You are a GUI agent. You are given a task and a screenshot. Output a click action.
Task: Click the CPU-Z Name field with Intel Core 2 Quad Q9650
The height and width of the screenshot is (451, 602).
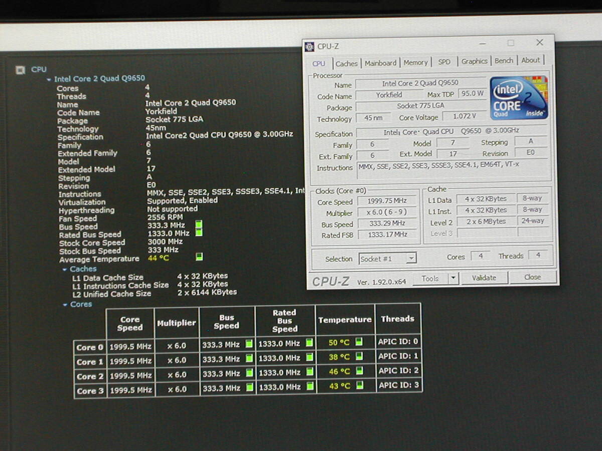click(420, 83)
